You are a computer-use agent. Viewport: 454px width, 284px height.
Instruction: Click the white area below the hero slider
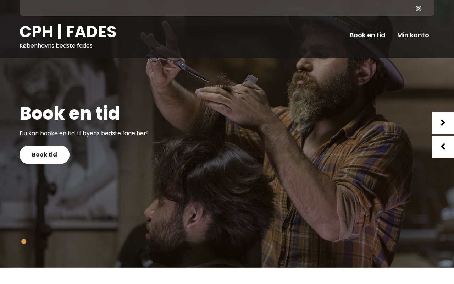[x=227, y=276]
